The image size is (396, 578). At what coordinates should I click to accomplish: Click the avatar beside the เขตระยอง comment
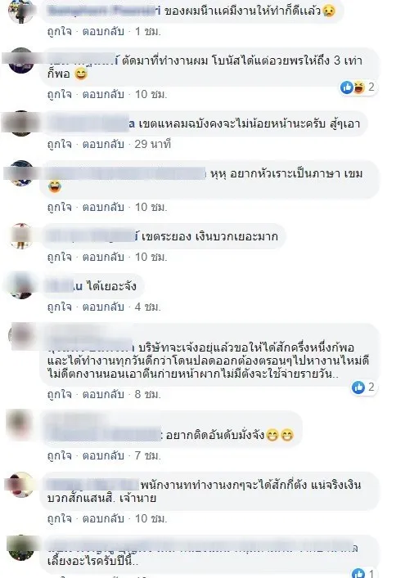point(21,236)
